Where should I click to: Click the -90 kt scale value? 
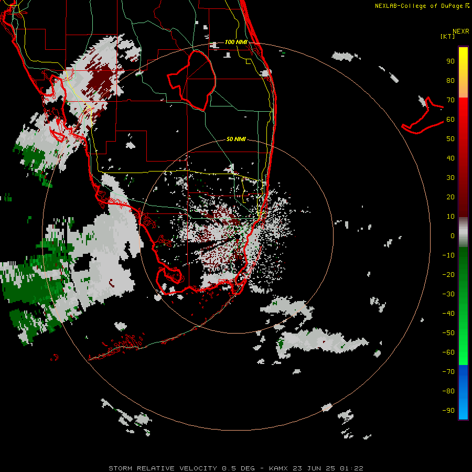click(x=448, y=411)
